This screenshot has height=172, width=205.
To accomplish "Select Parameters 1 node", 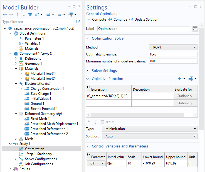I will click(34, 38).
